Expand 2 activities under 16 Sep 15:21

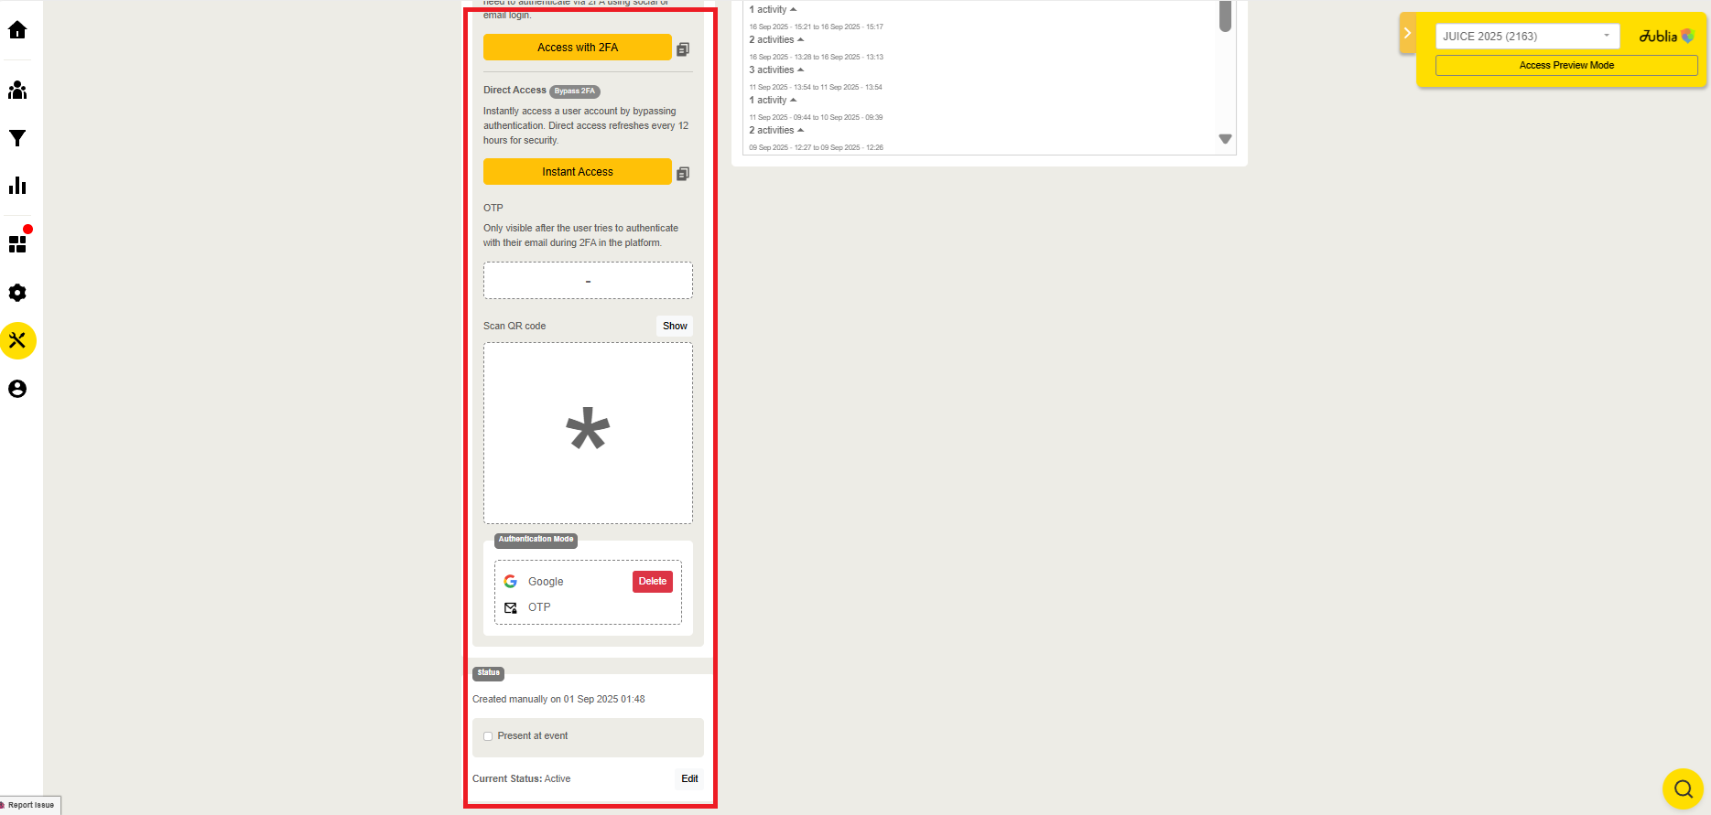coord(776,39)
